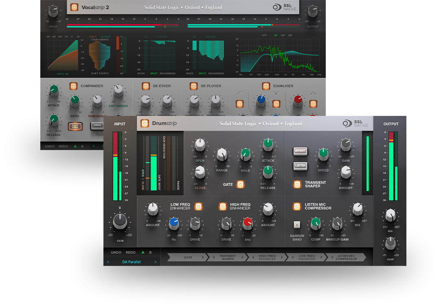
Task: Click the bell curve icon above the Equaliser knobs
Action: [313, 93]
